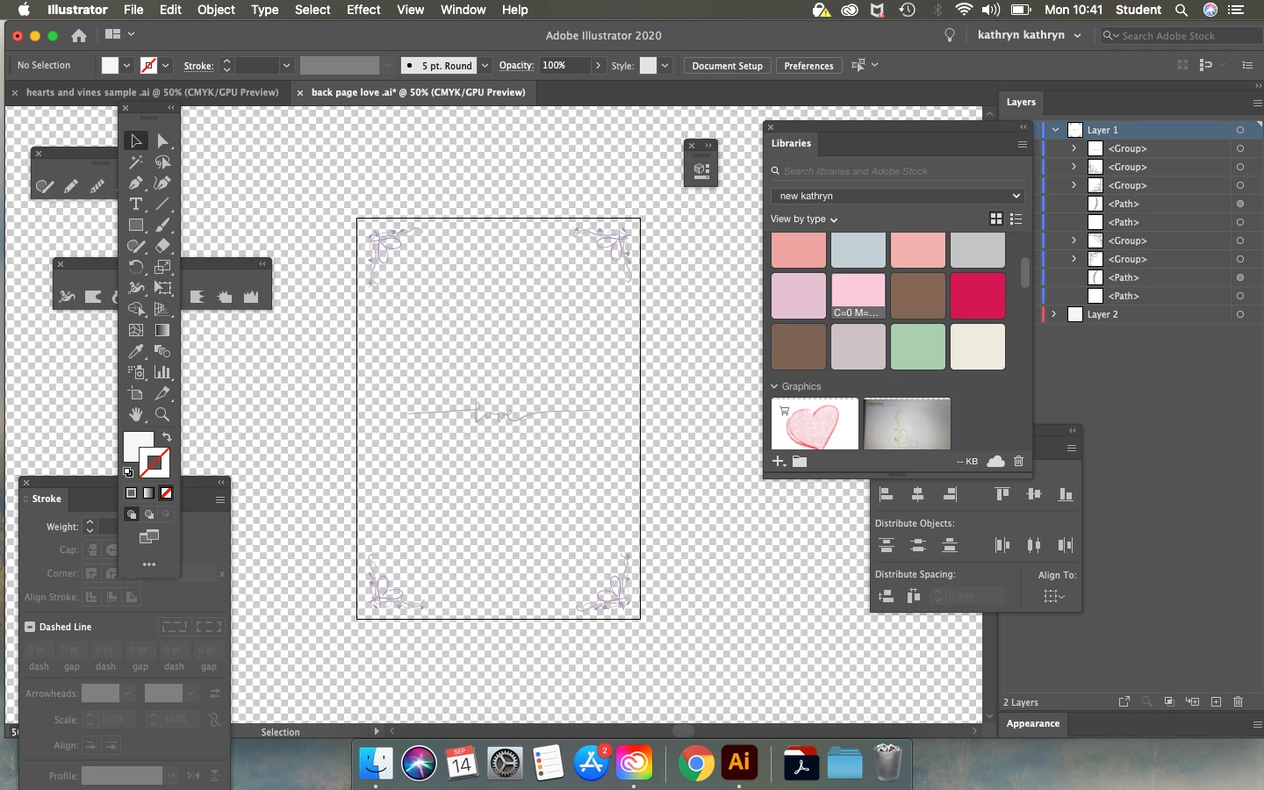Open the Style dropdown arrow
The width and height of the screenshot is (1264, 790).
[x=665, y=66]
